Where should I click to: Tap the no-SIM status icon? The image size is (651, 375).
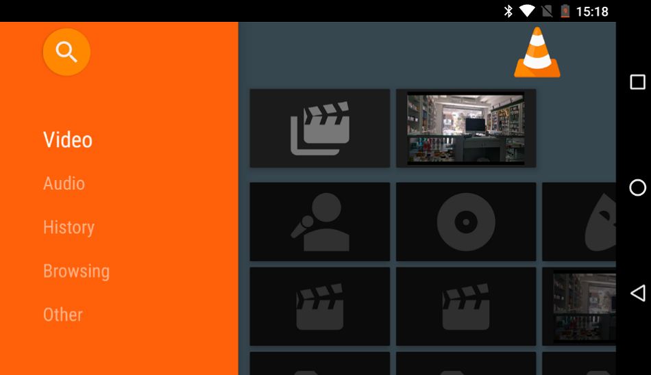coord(548,11)
